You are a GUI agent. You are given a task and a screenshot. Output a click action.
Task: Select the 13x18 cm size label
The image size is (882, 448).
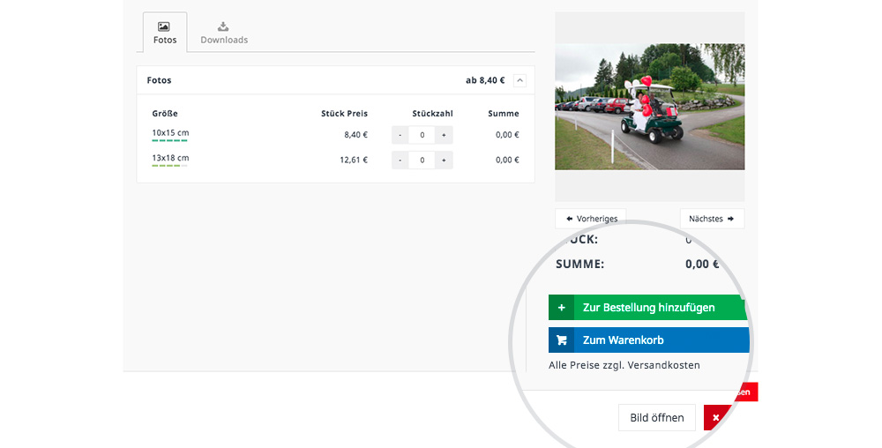[x=170, y=158]
